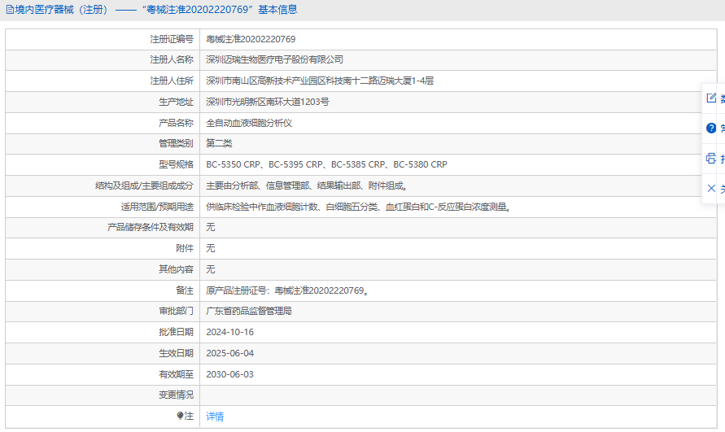
Task: Click the 注册证编号 label
Action: pyautogui.click(x=172, y=39)
